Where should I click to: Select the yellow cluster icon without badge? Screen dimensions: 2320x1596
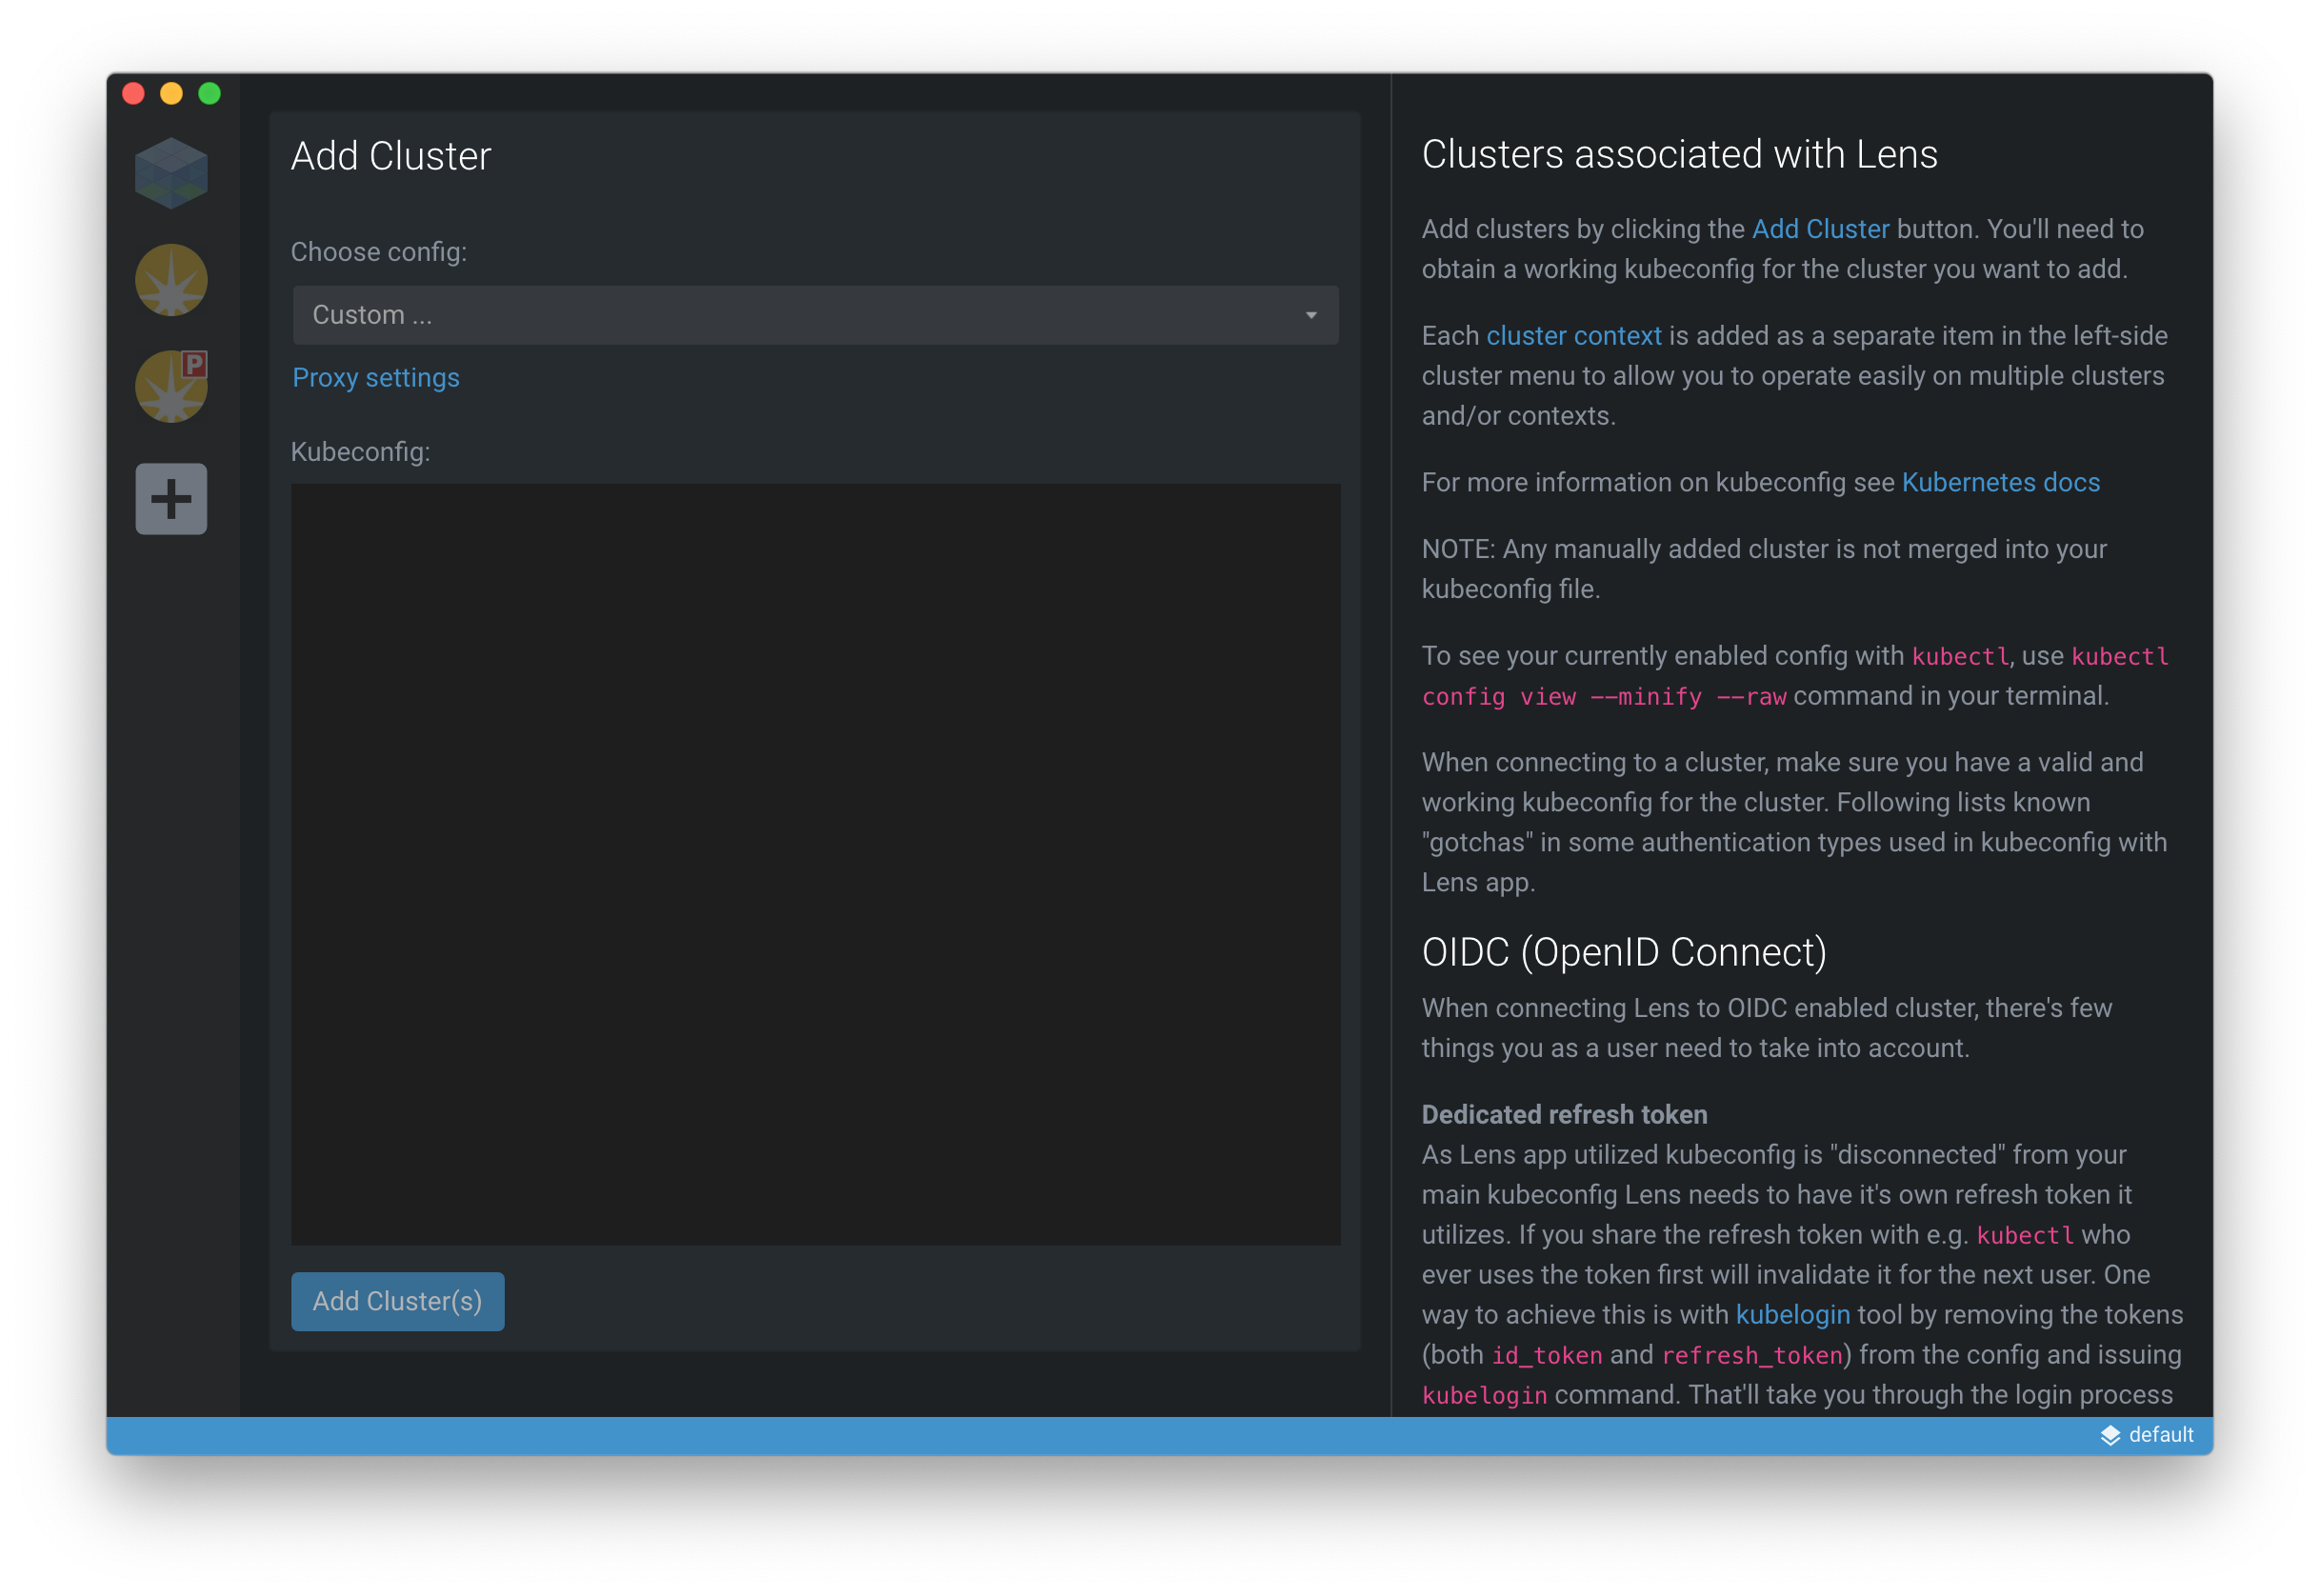point(171,280)
